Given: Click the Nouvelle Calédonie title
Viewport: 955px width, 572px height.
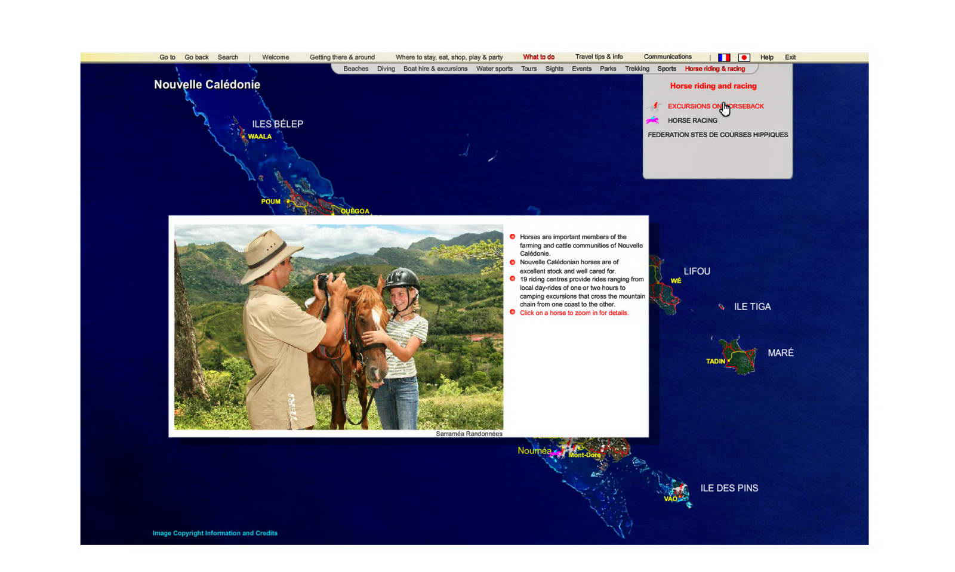Looking at the screenshot, I should (x=207, y=85).
